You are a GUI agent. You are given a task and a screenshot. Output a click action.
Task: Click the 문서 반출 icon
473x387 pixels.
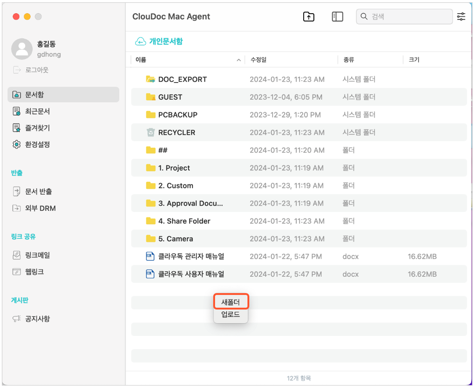[x=16, y=191]
